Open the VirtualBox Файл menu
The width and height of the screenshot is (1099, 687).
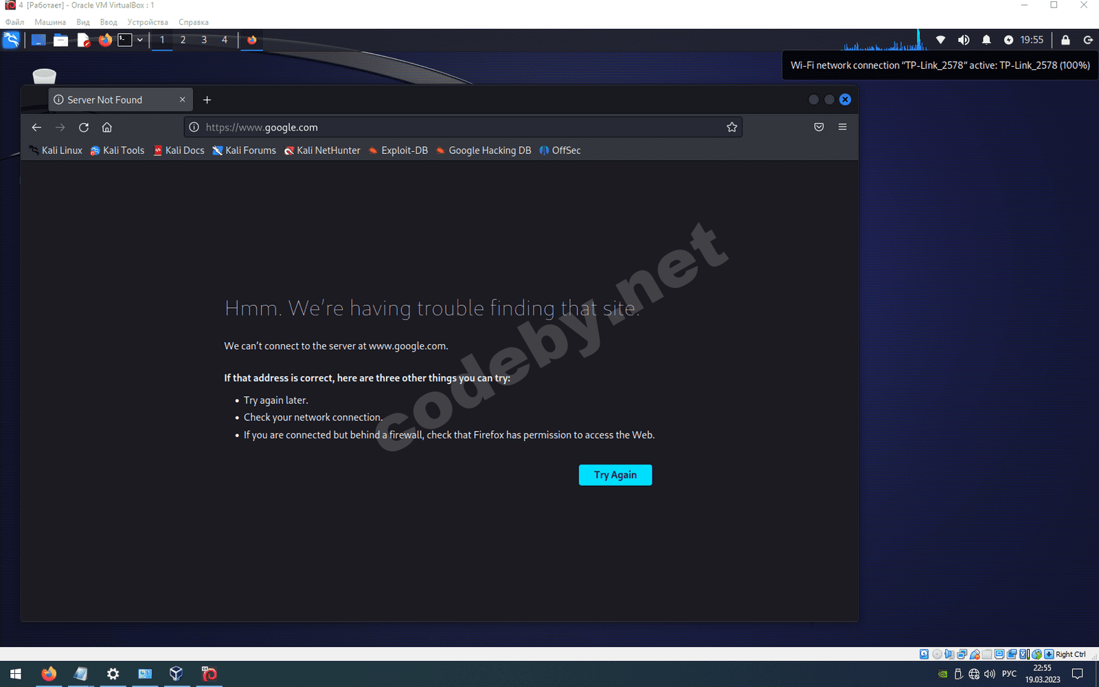coord(14,22)
